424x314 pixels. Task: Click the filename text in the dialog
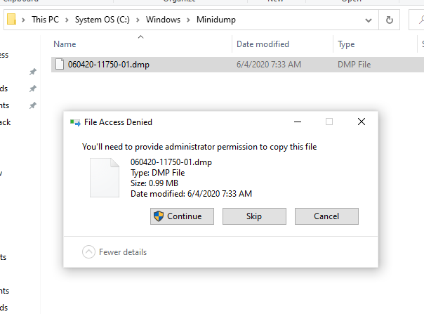click(171, 162)
